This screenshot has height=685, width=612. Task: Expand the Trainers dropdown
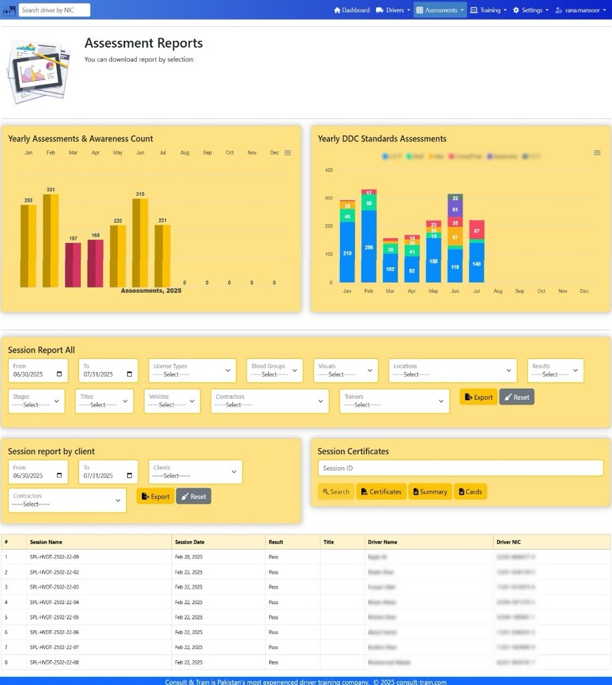[x=394, y=401]
